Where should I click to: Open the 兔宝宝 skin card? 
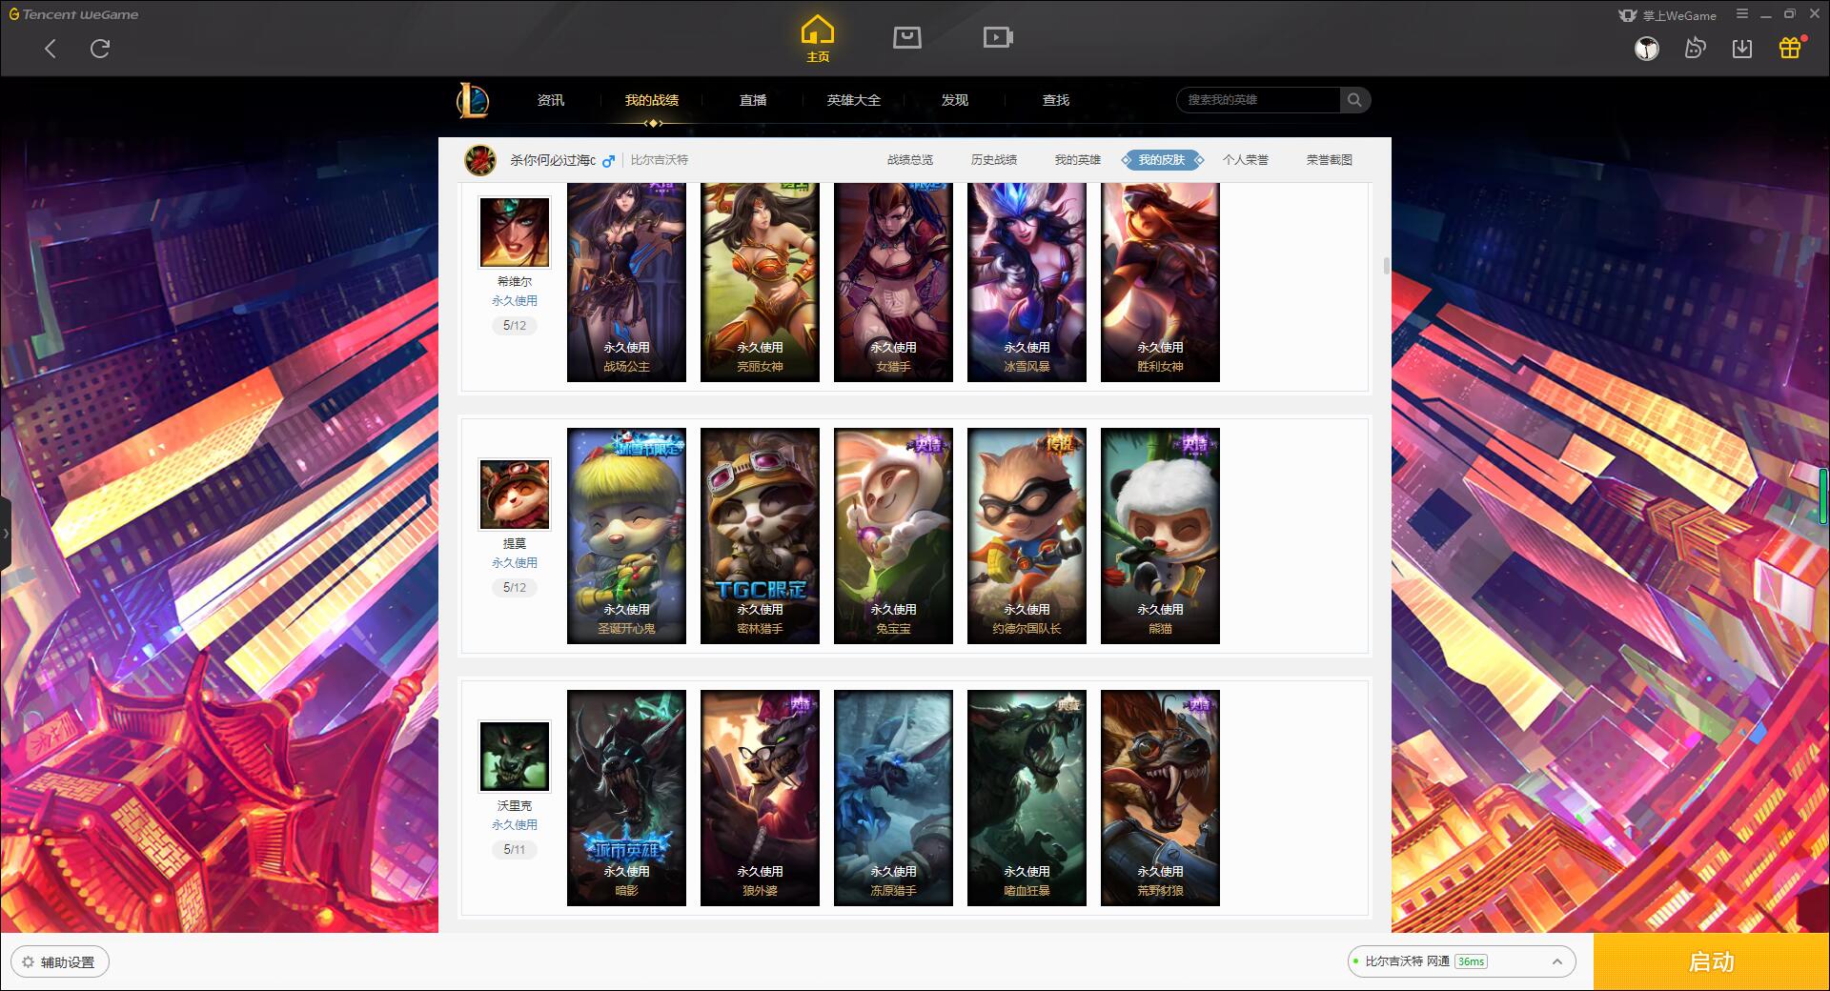(893, 536)
